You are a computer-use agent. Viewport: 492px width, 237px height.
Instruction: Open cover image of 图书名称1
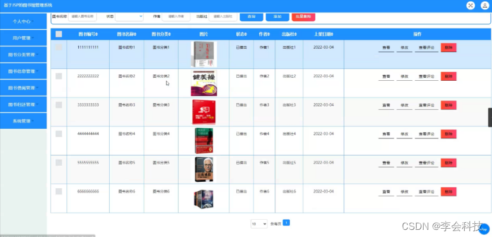(204, 54)
